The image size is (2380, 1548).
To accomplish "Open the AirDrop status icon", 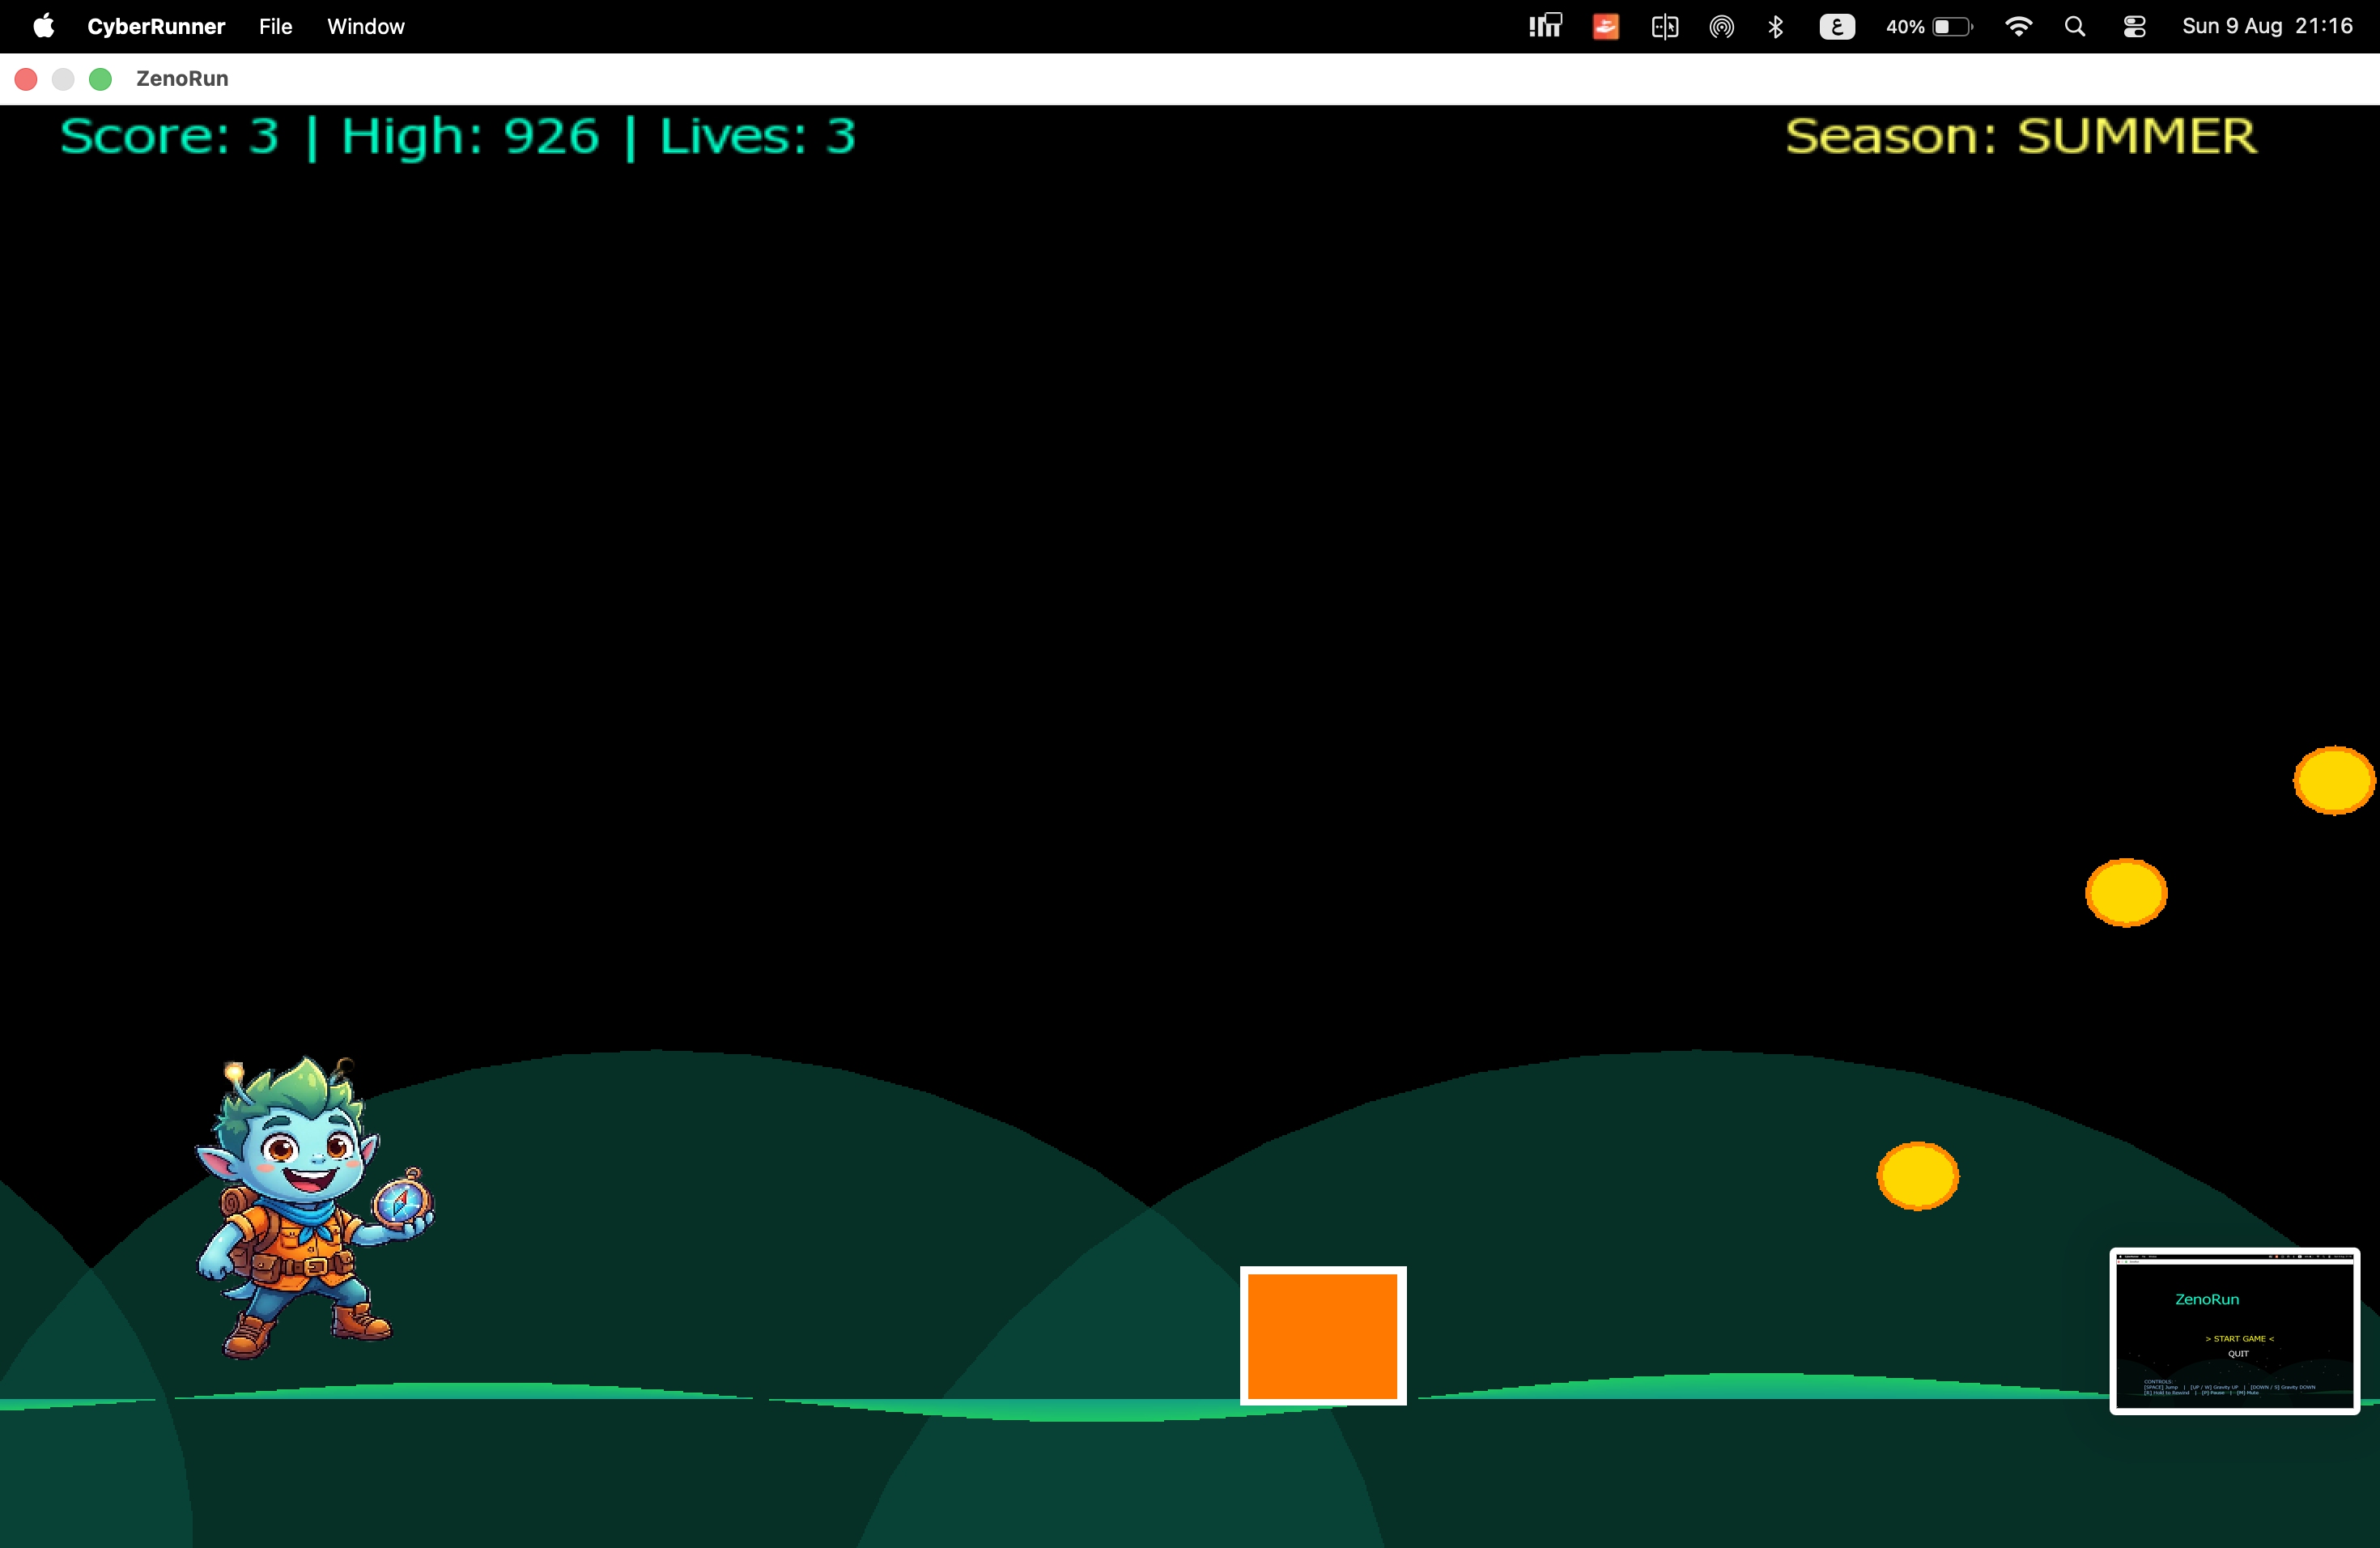I will pos(1721,26).
